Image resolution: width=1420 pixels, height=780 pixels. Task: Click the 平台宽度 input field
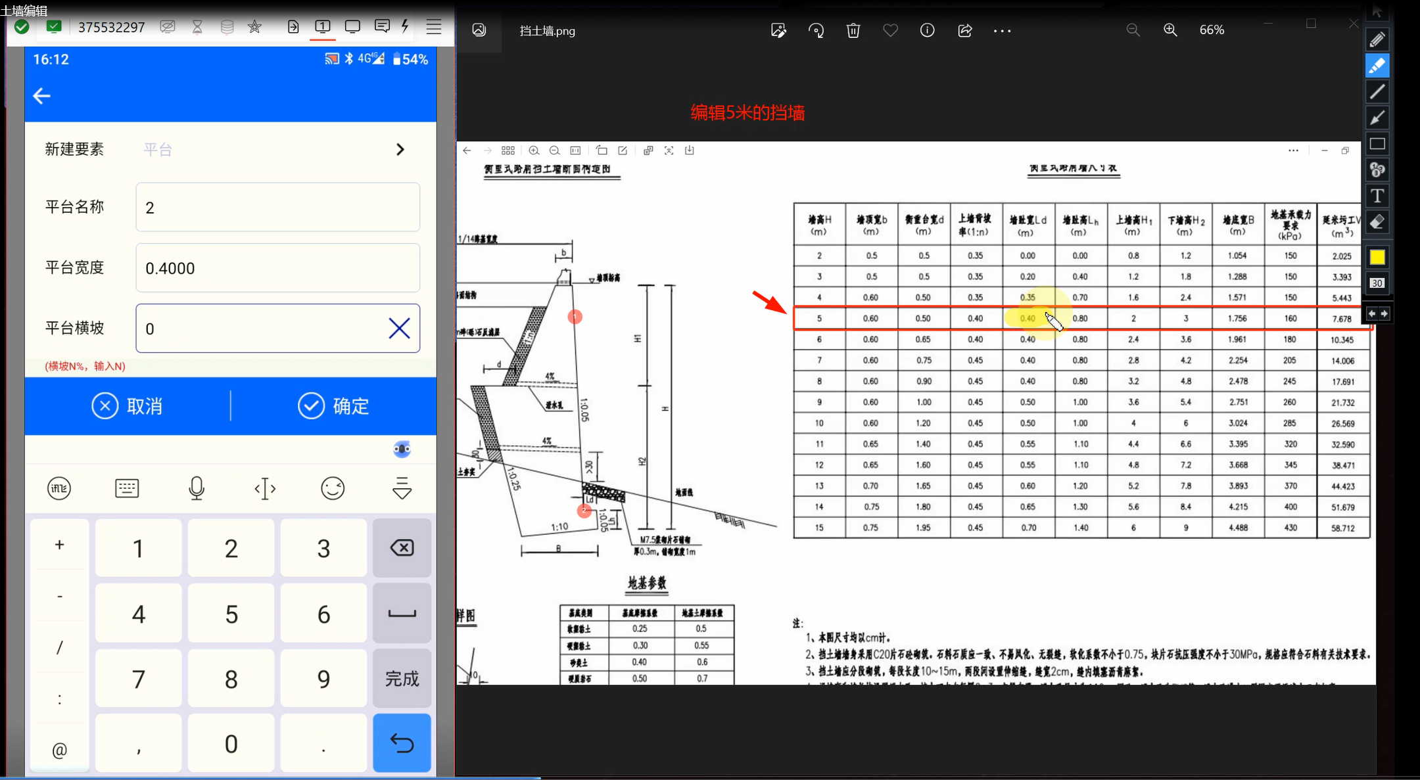coord(277,267)
